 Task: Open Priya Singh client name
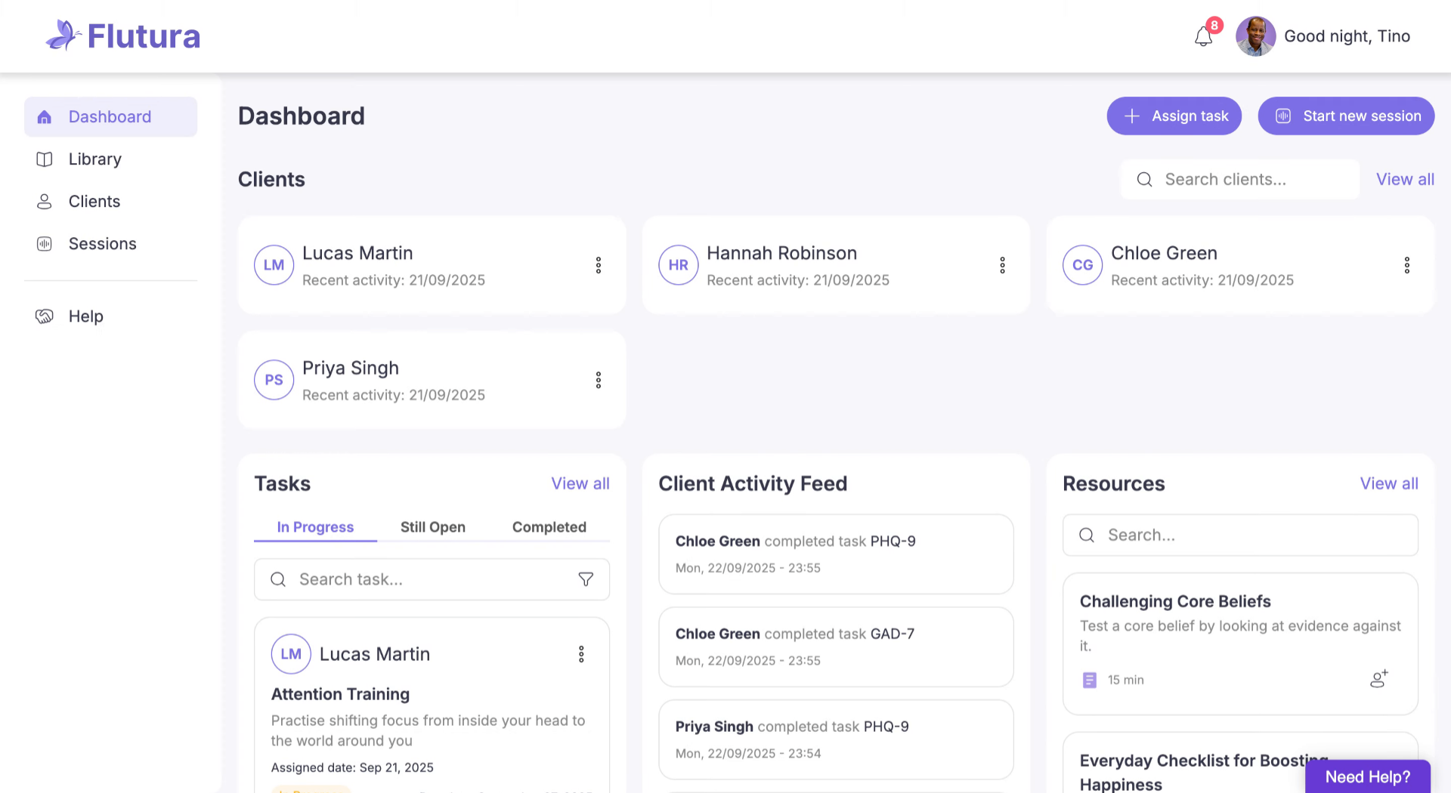(351, 368)
